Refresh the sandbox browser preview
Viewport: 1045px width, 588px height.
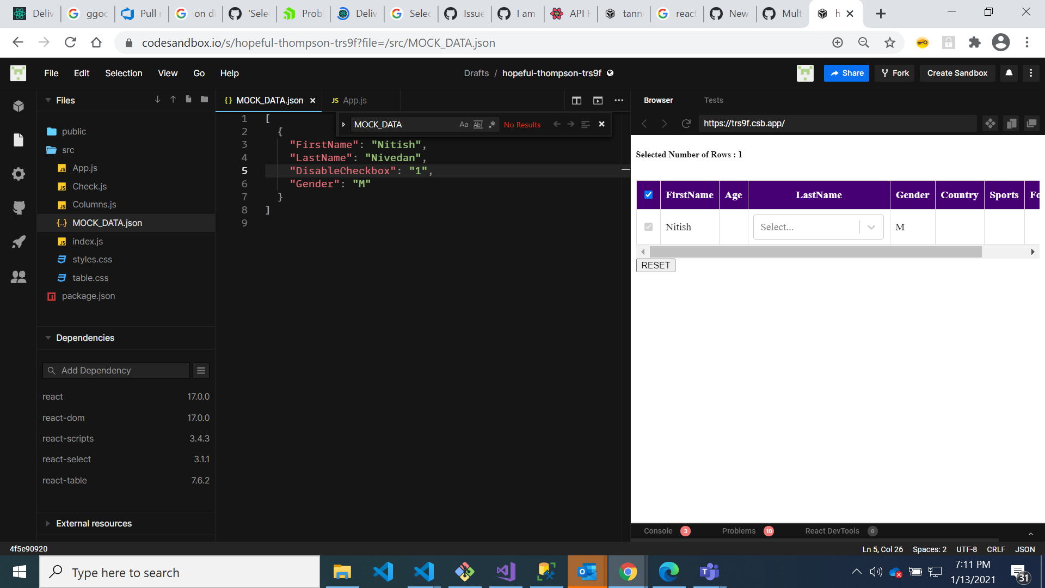coord(686,124)
